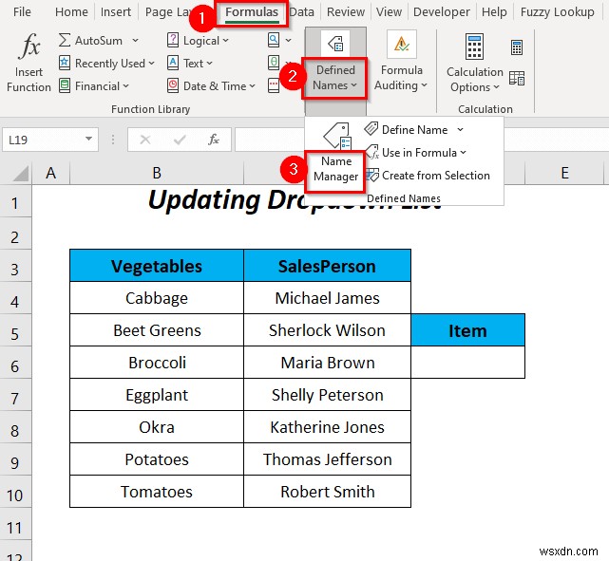Click the enter checkmark in formula bar
Screen dimensions: 609x561
180,140
